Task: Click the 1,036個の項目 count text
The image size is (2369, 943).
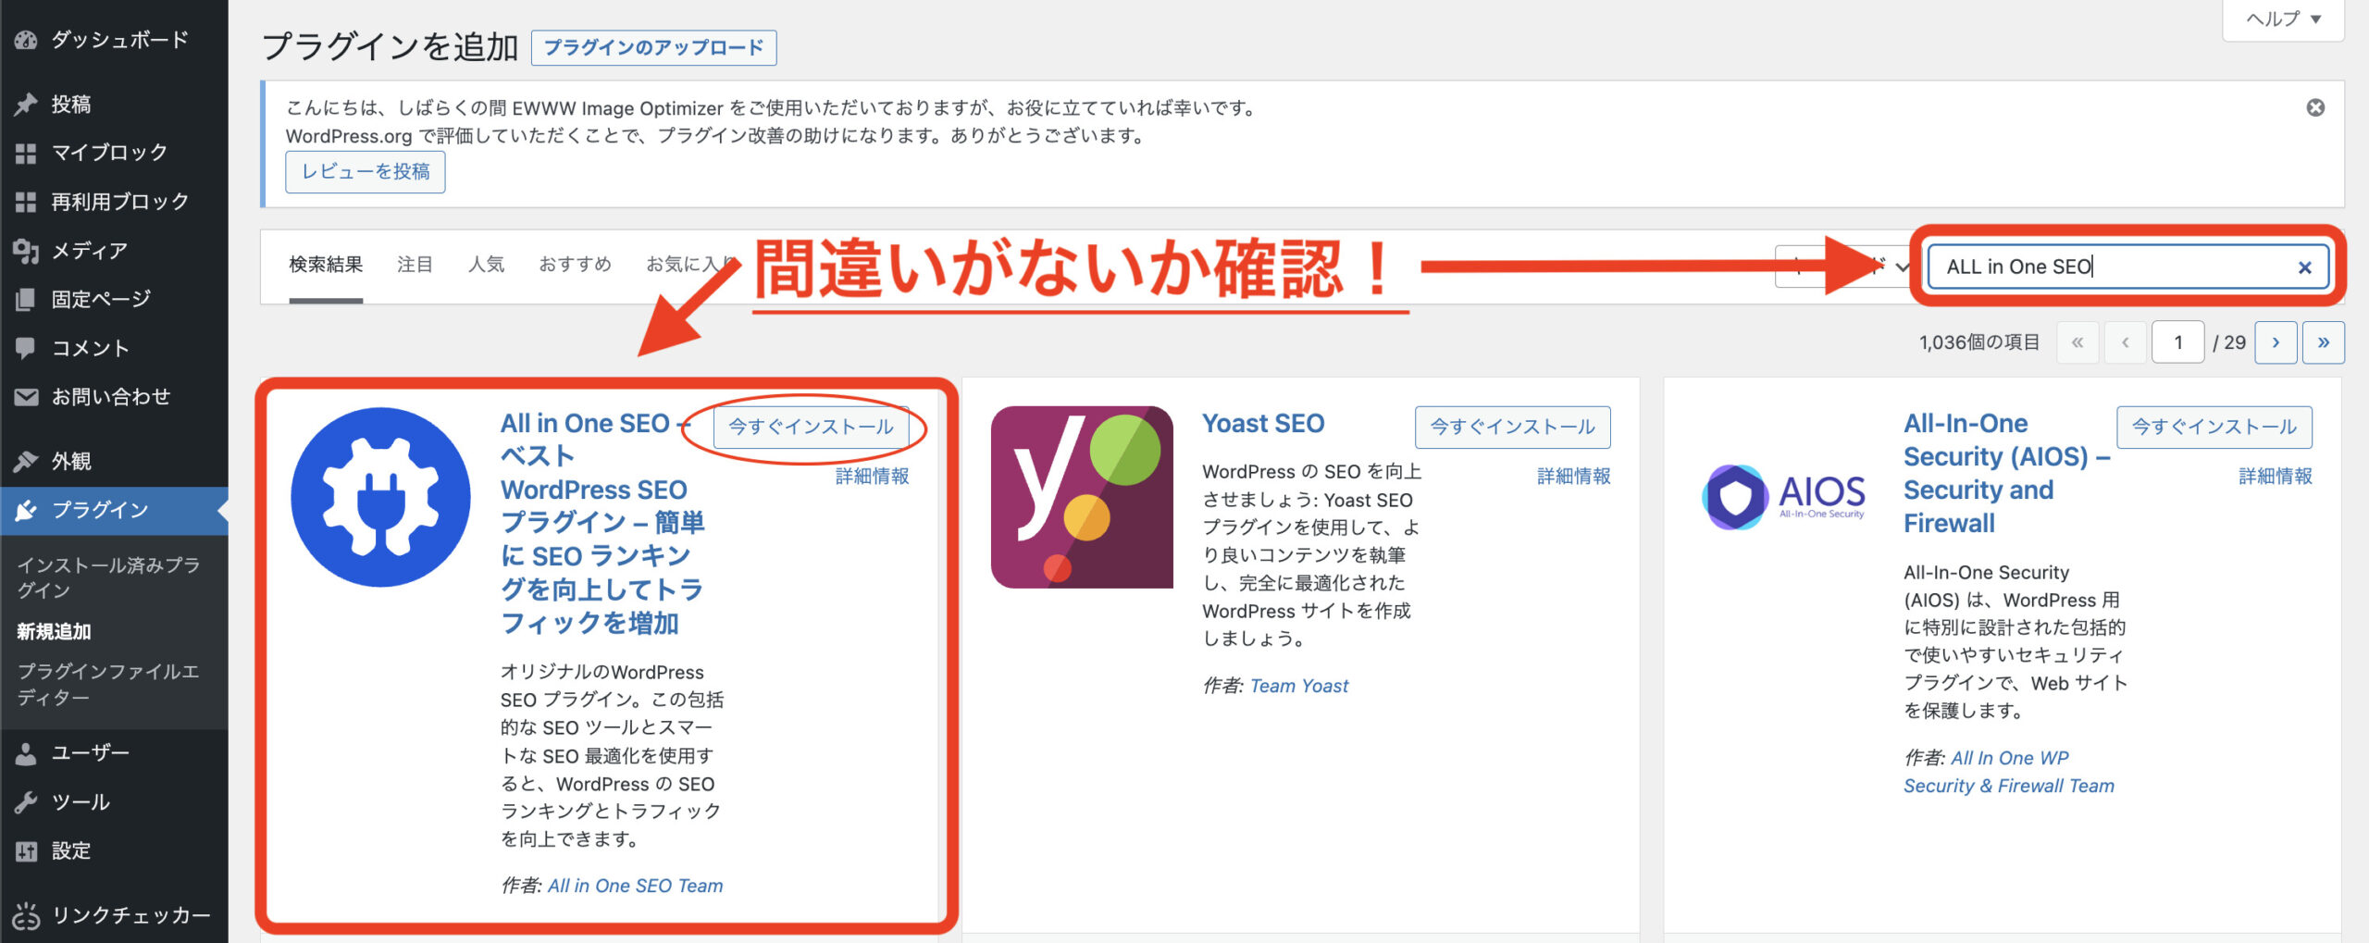Action: tap(1979, 342)
